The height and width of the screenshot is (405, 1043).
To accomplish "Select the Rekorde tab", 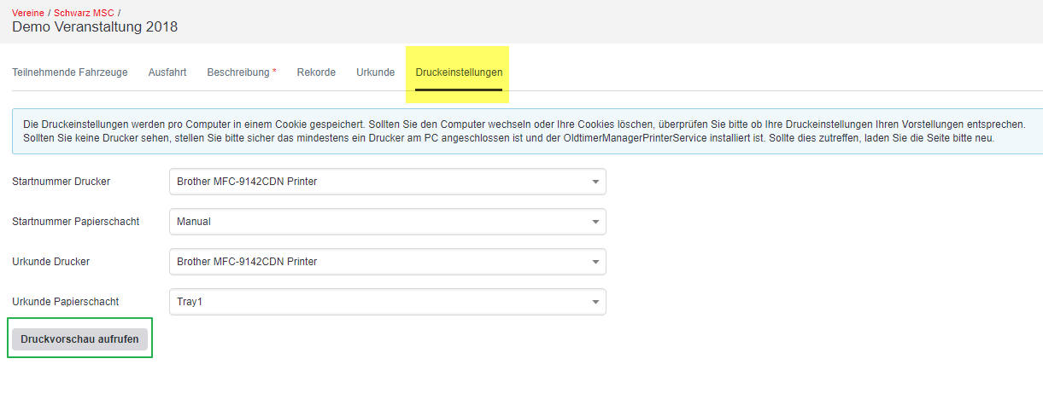I will [316, 72].
